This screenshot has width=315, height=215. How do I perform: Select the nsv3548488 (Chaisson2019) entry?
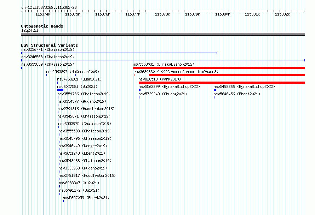coord(85,161)
